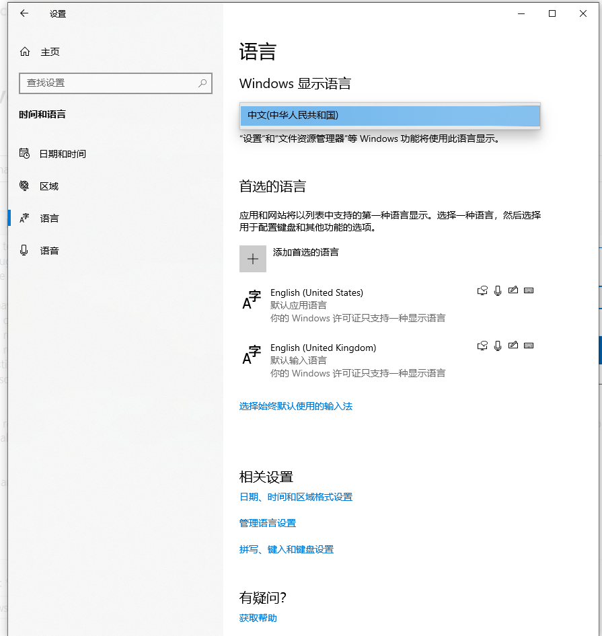This screenshot has height=636, width=602.
Task: Click the search magnifier icon in 查找设置 box
Action: point(202,83)
